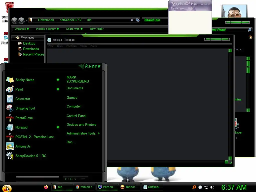This screenshot has width=256, height=192.
Task: Click the 6:37 AM taskbar clock
Action: click(x=234, y=187)
